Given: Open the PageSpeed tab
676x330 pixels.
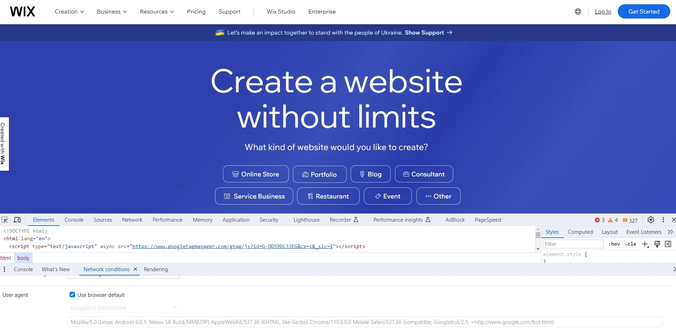Looking at the screenshot, I should (x=488, y=220).
